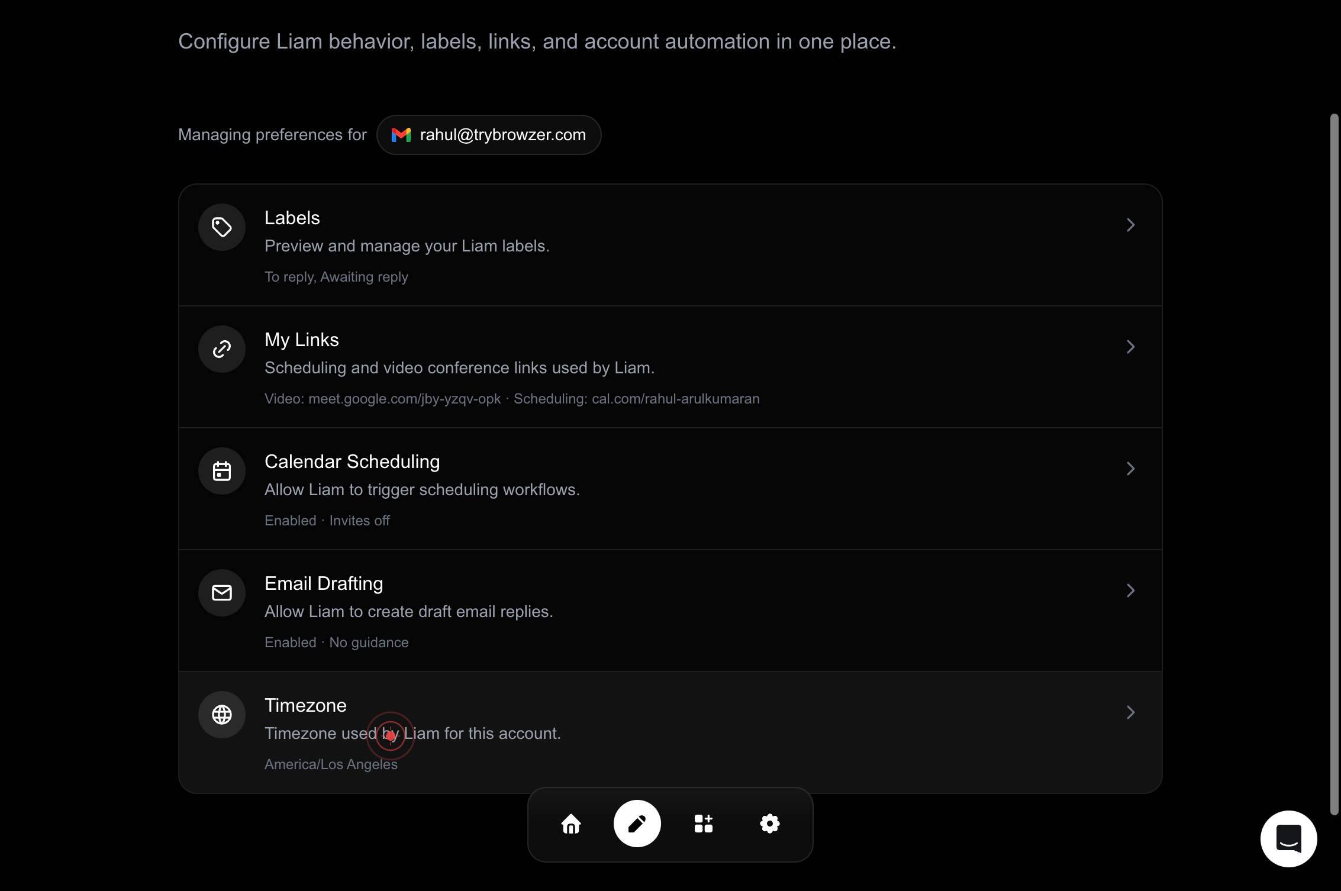Click the Timezone globe icon

tap(222, 715)
